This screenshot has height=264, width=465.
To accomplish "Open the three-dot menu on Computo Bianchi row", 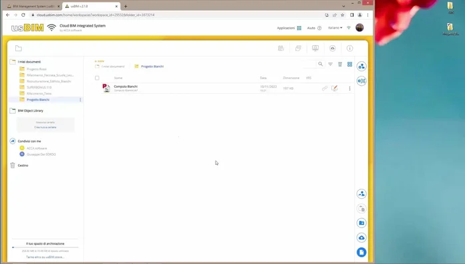I will (350, 88).
